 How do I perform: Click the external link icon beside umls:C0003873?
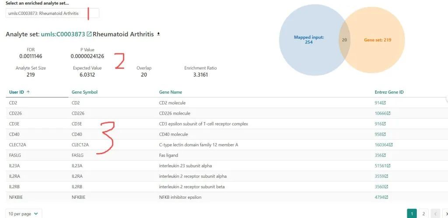coord(89,34)
